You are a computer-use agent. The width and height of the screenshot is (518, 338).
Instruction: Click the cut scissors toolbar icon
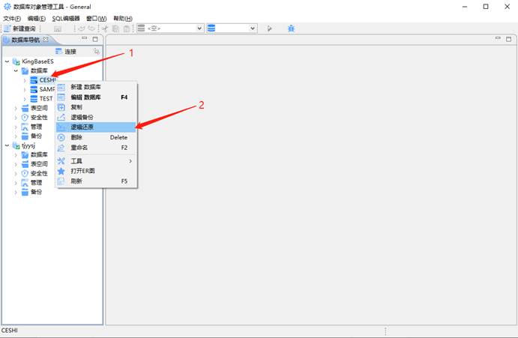pyautogui.click(x=105, y=28)
